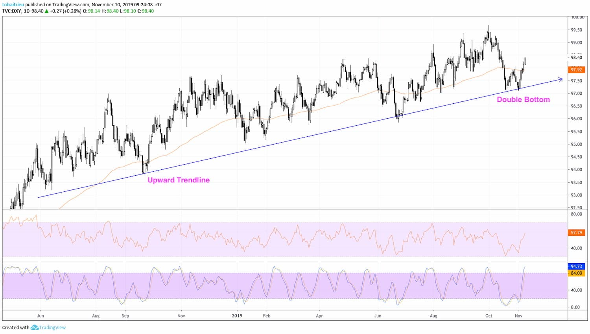Open the 2019 date marker on timeline
This screenshot has height=334, width=590.
pyautogui.click(x=237, y=316)
